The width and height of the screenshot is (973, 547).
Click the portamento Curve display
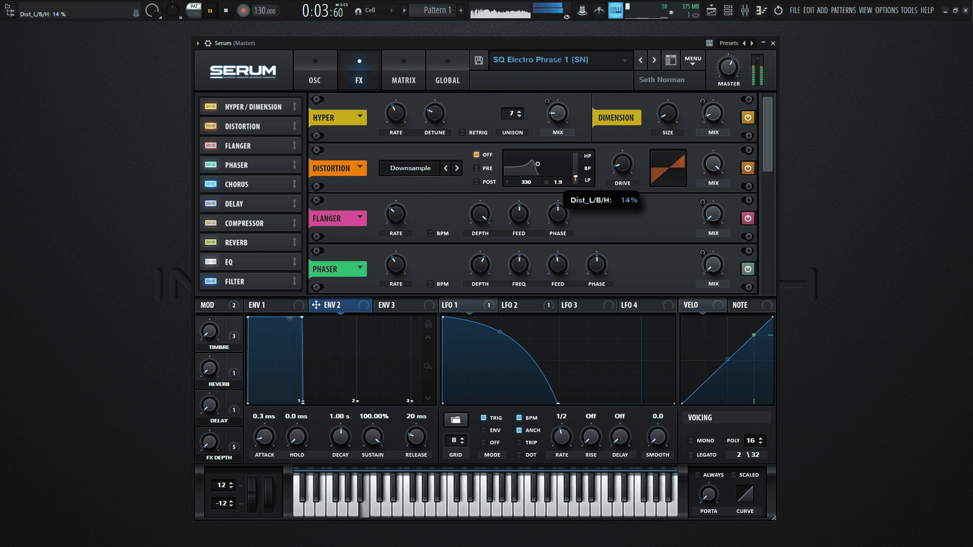(744, 493)
